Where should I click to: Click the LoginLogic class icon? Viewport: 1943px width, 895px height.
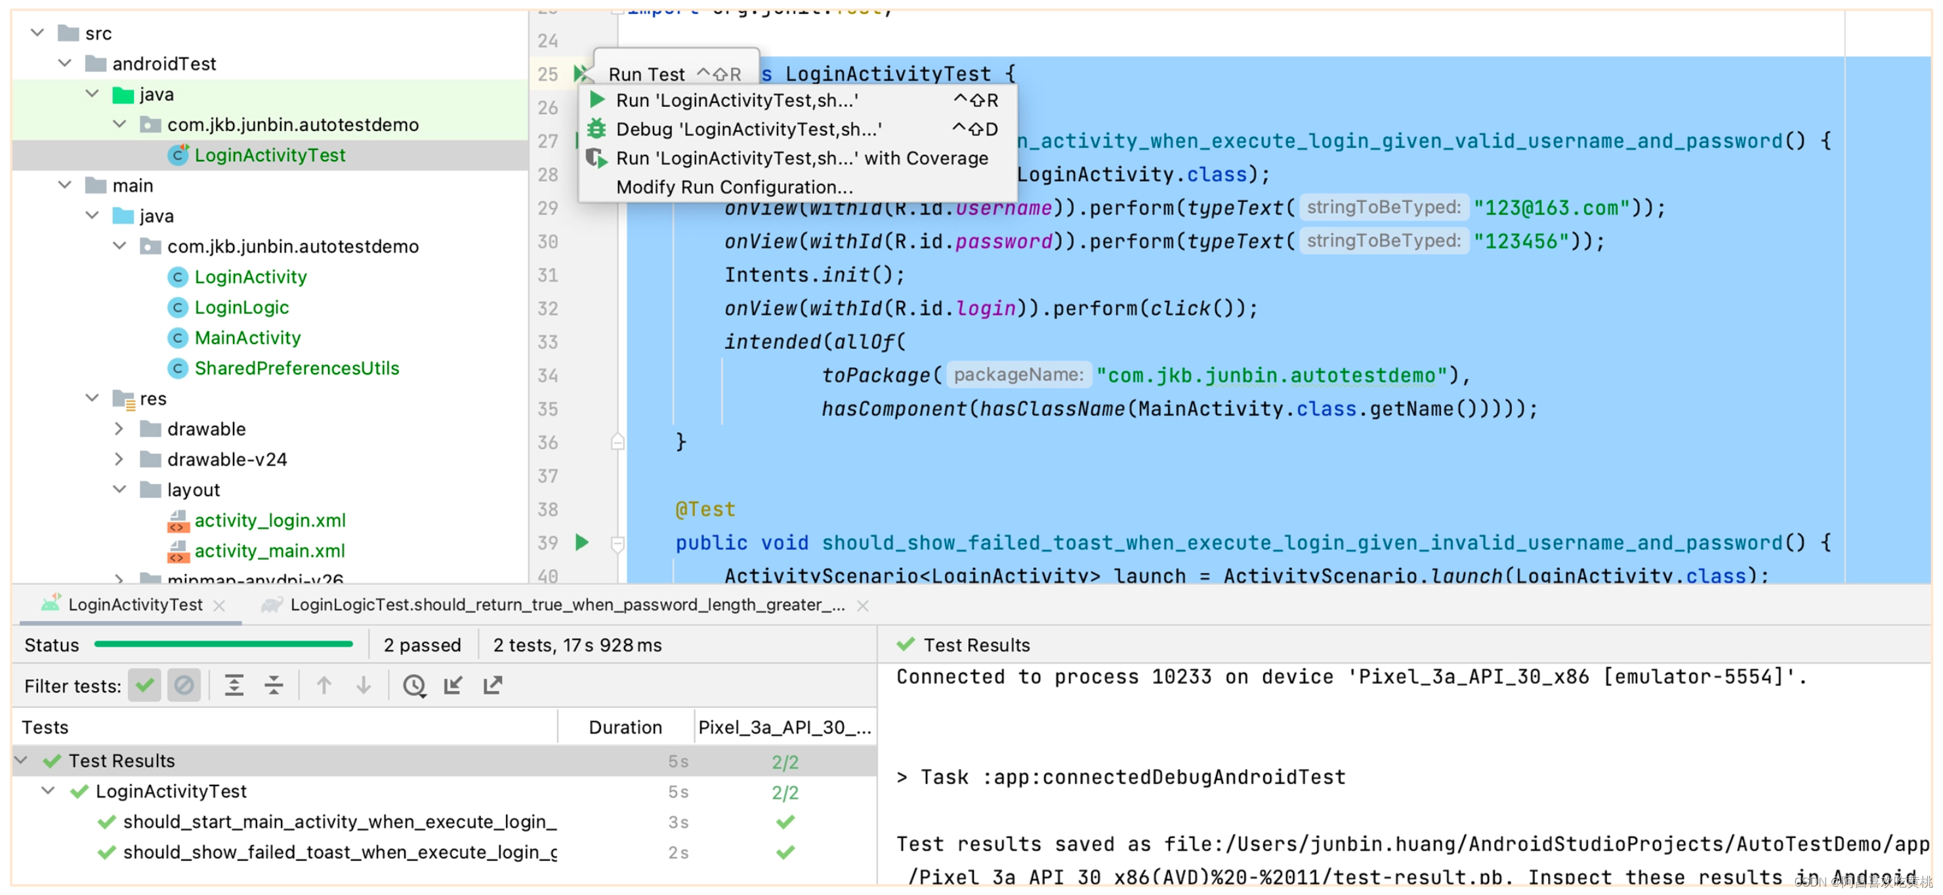(178, 308)
